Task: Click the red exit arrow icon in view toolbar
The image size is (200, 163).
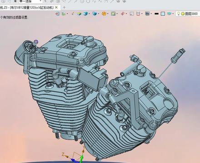Action: (x=57, y=14)
